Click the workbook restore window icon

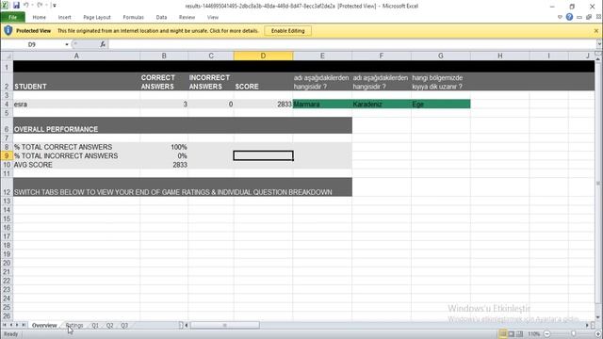pos(589,17)
